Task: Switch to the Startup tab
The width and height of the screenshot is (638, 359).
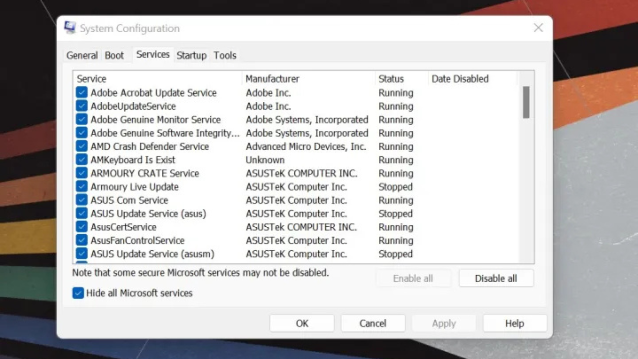Action: click(x=191, y=55)
